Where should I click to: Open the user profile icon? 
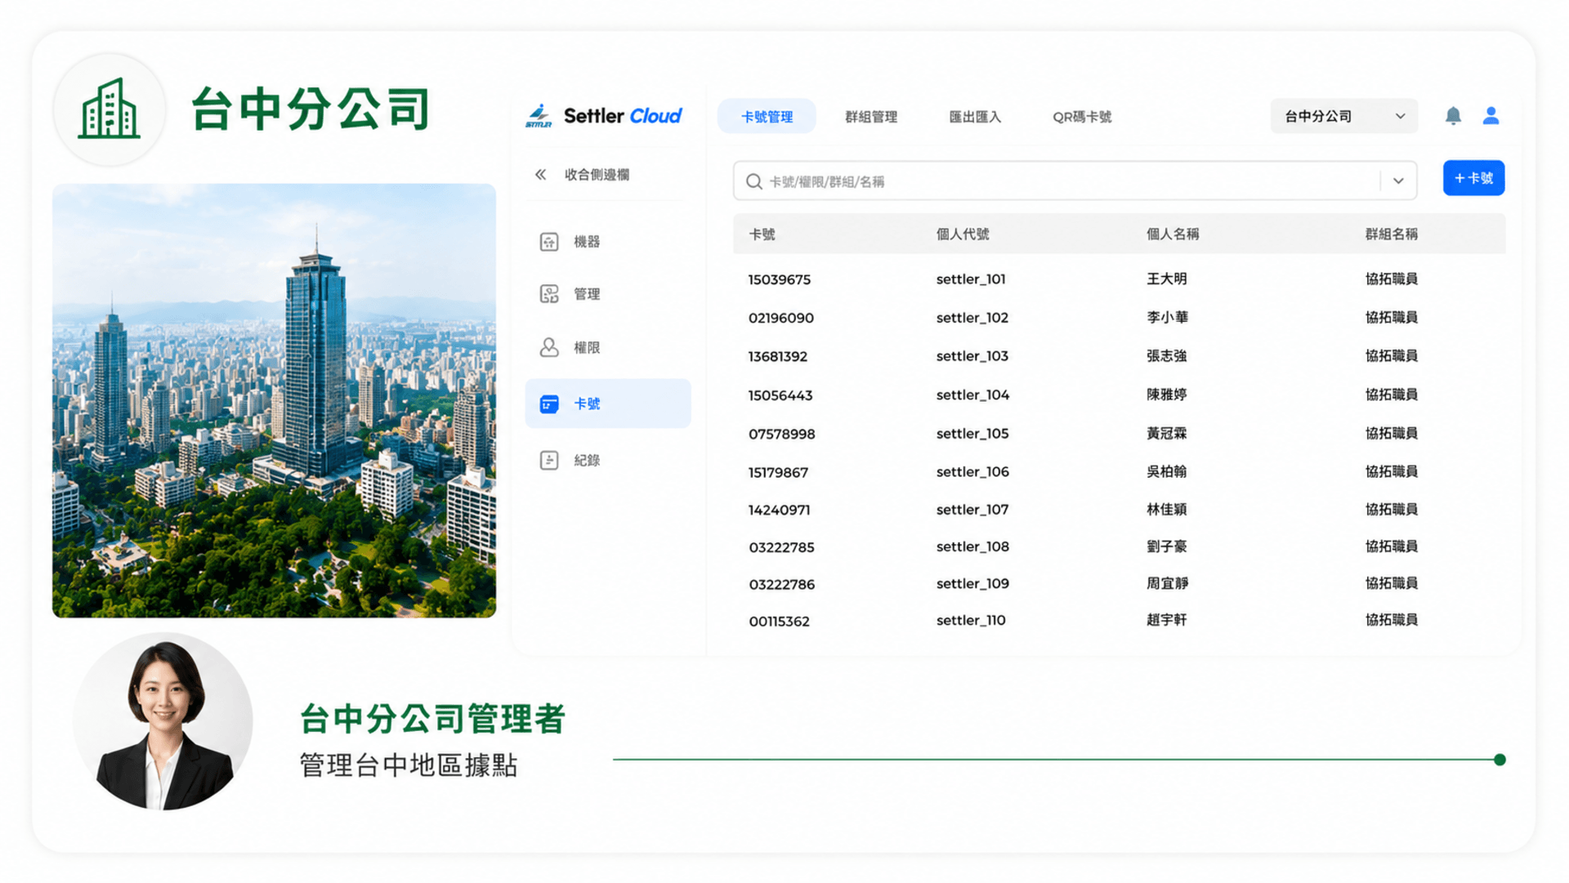(x=1491, y=116)
